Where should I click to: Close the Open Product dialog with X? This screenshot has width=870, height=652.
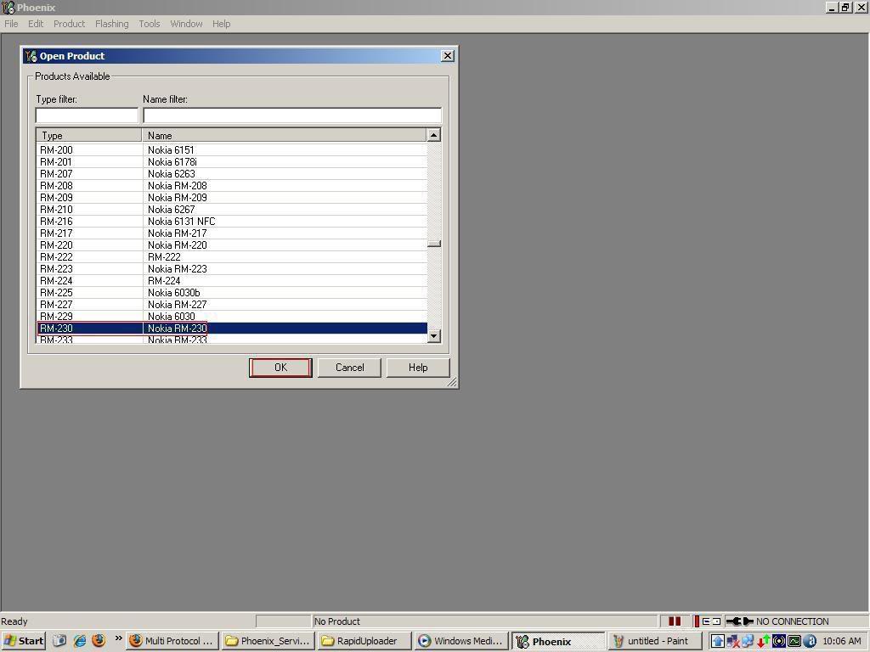click(447, 56)
